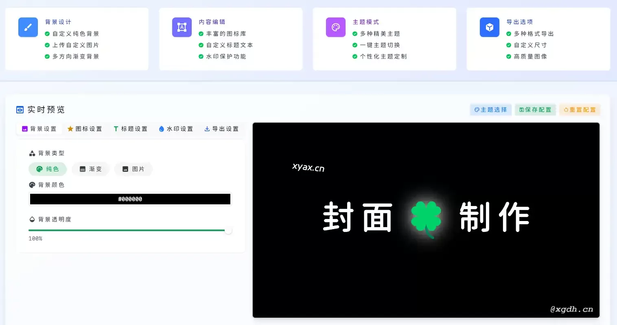Click the paintbrush icon for 背景设计

click(x=28, y=27)
